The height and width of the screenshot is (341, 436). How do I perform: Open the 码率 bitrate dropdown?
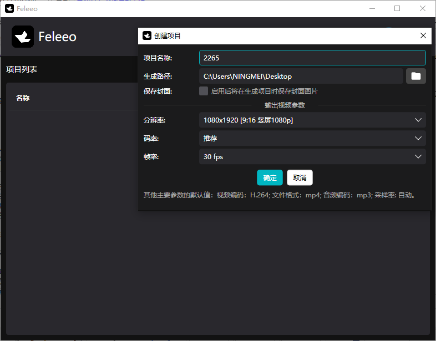312,138
